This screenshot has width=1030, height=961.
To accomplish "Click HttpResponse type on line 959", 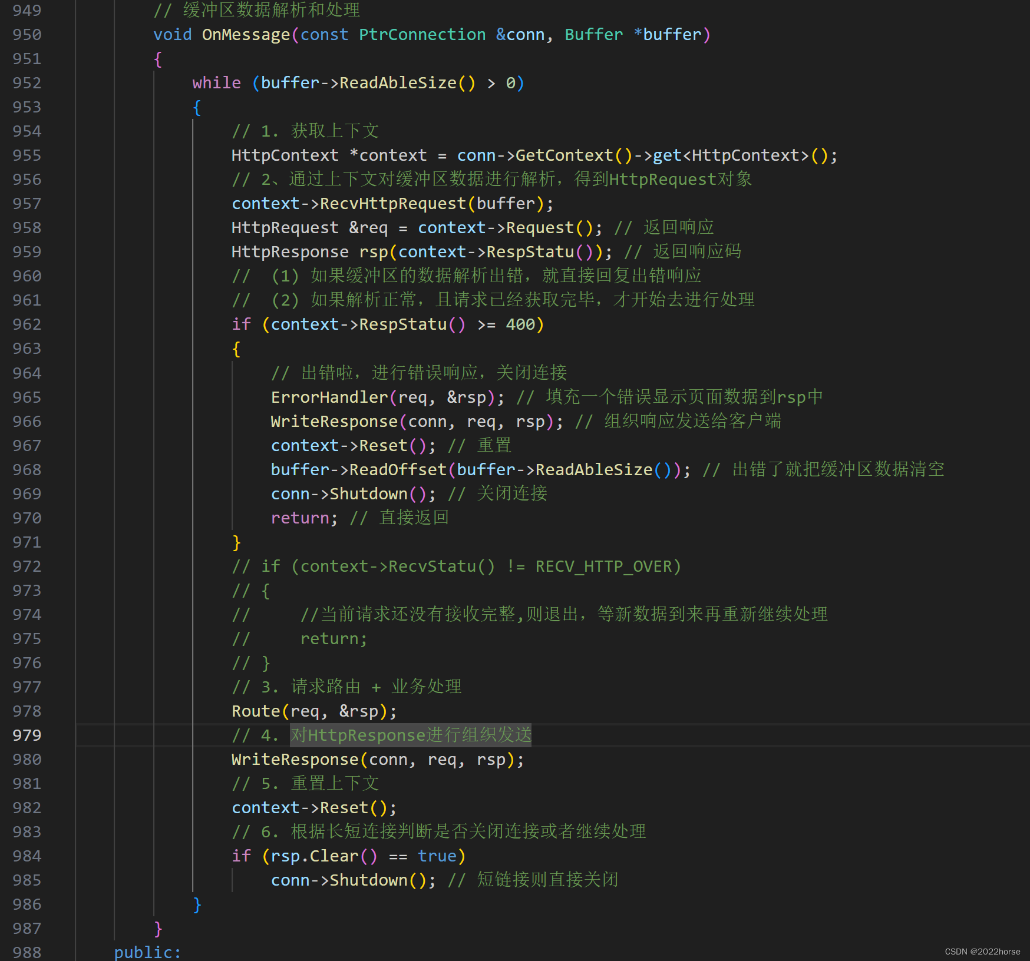I will [x=290, y=252].
